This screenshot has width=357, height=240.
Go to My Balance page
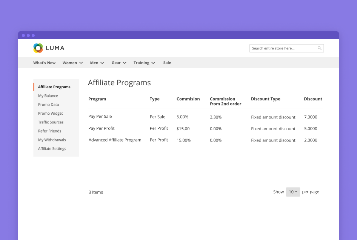[48, 96]
